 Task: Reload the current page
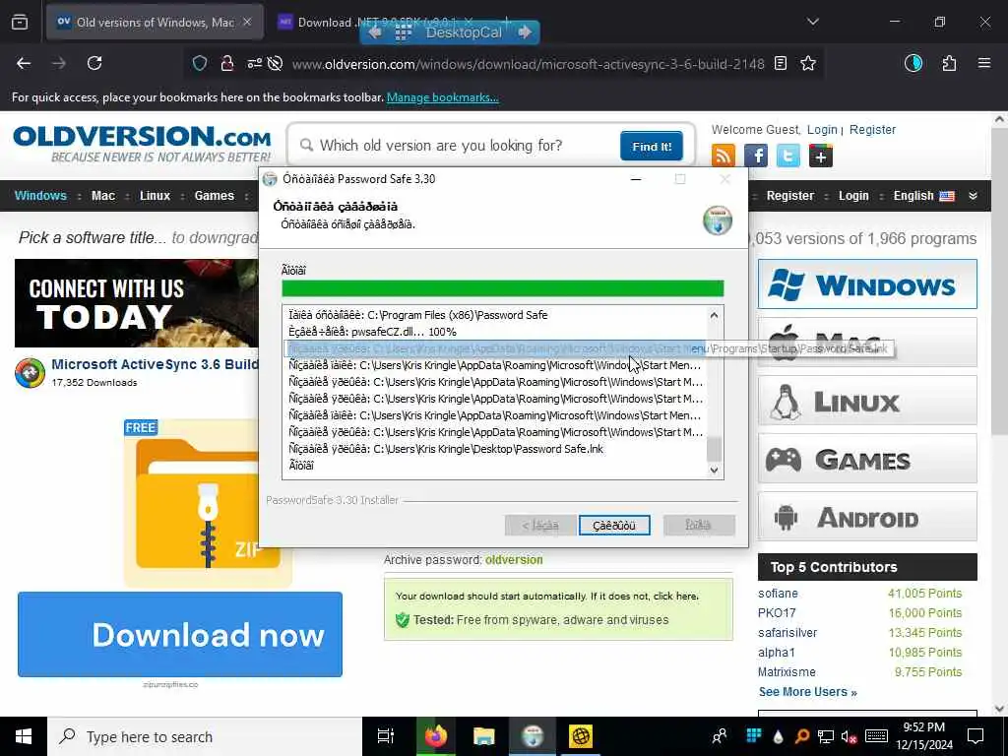pos(94,63)
